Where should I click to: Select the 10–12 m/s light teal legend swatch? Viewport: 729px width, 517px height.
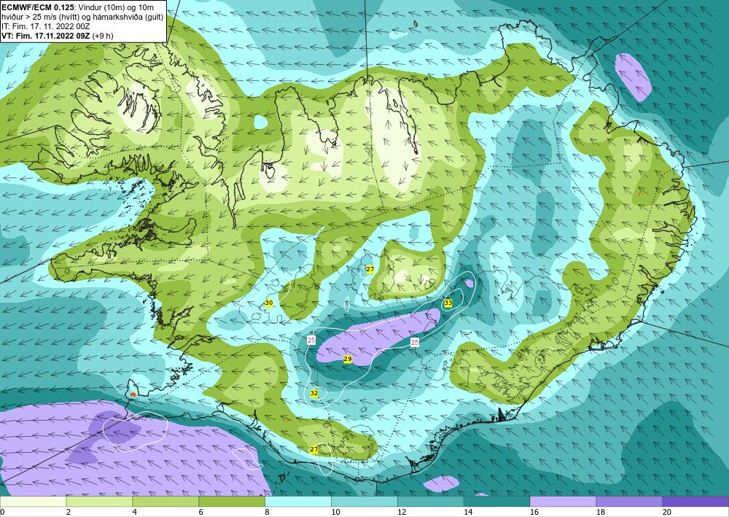pyautogui.click(x=364, y=502)
